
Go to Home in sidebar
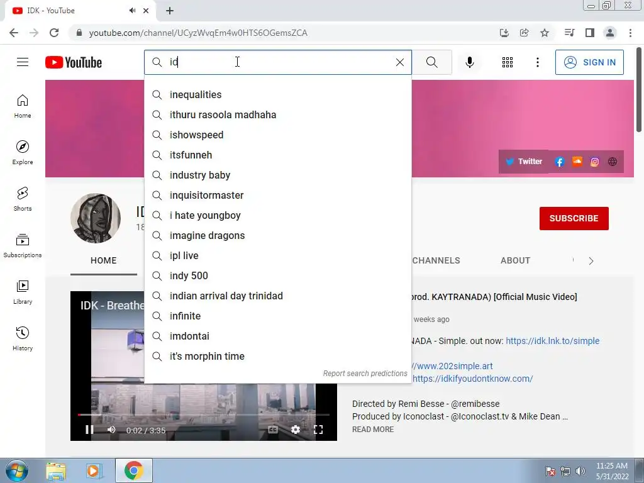click(x=23, y=106)
